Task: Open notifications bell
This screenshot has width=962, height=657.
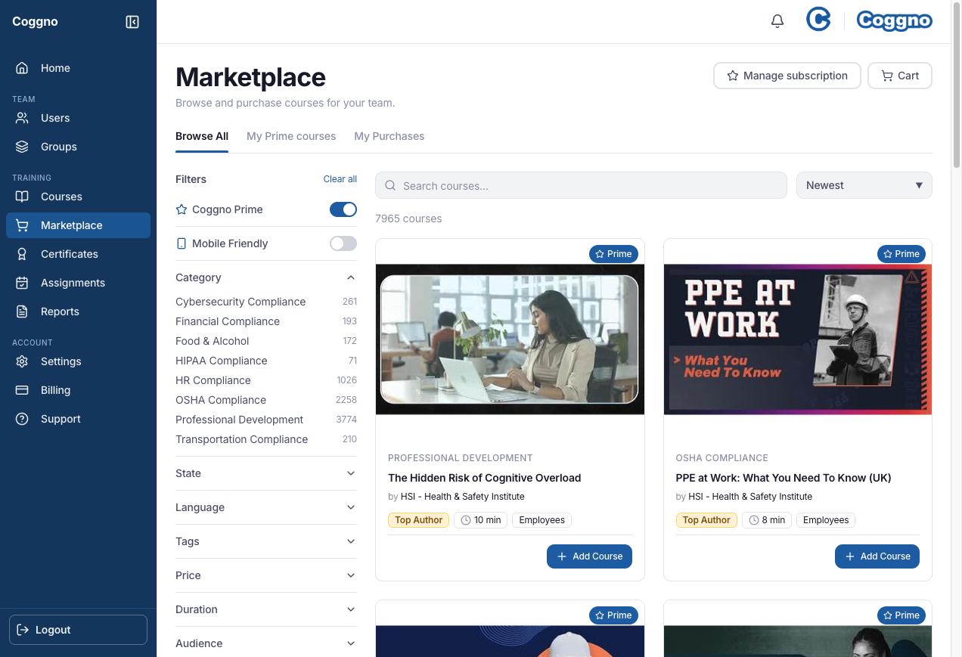Action: point(777,21)
